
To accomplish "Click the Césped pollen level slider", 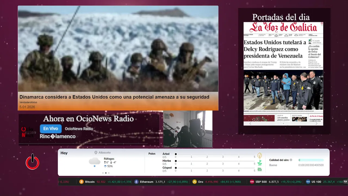I will pos(215,168).
